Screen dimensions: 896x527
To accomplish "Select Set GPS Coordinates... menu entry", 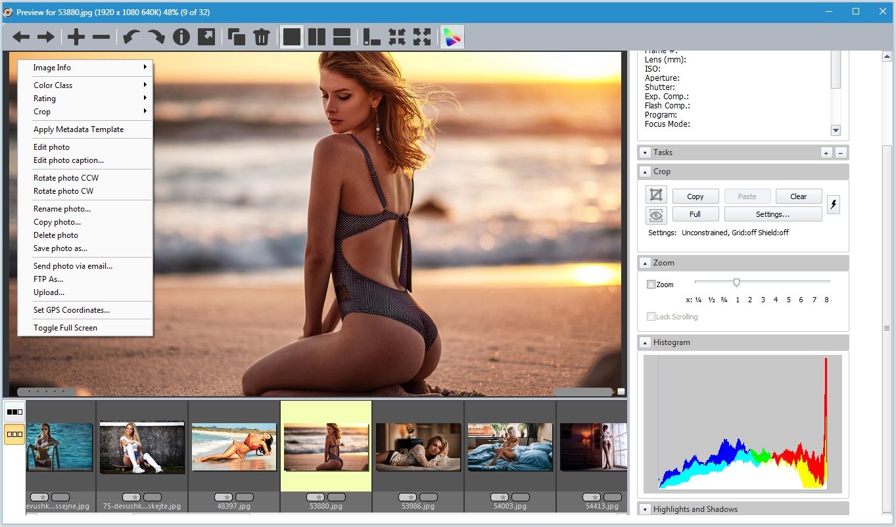I will pos(72,310).
